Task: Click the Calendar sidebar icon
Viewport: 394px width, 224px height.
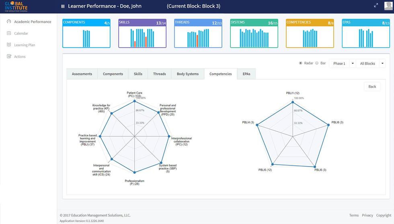Action: click(x=9, y=33)
